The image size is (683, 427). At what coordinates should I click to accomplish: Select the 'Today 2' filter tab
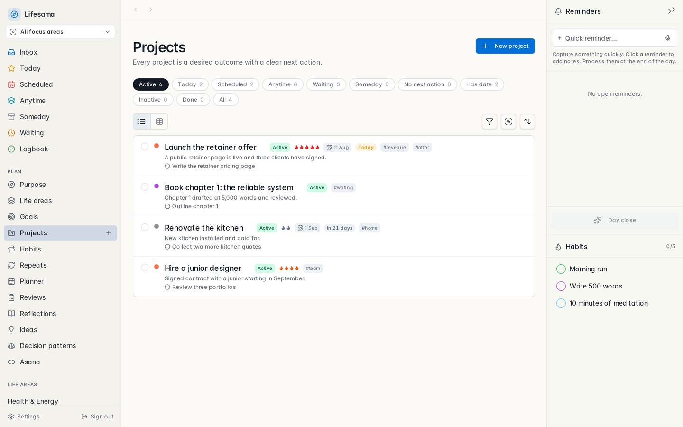point(190,84)
